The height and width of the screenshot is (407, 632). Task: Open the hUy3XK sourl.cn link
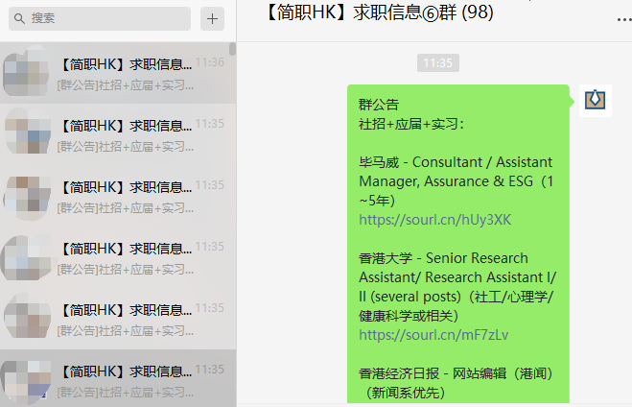(434, 220)
